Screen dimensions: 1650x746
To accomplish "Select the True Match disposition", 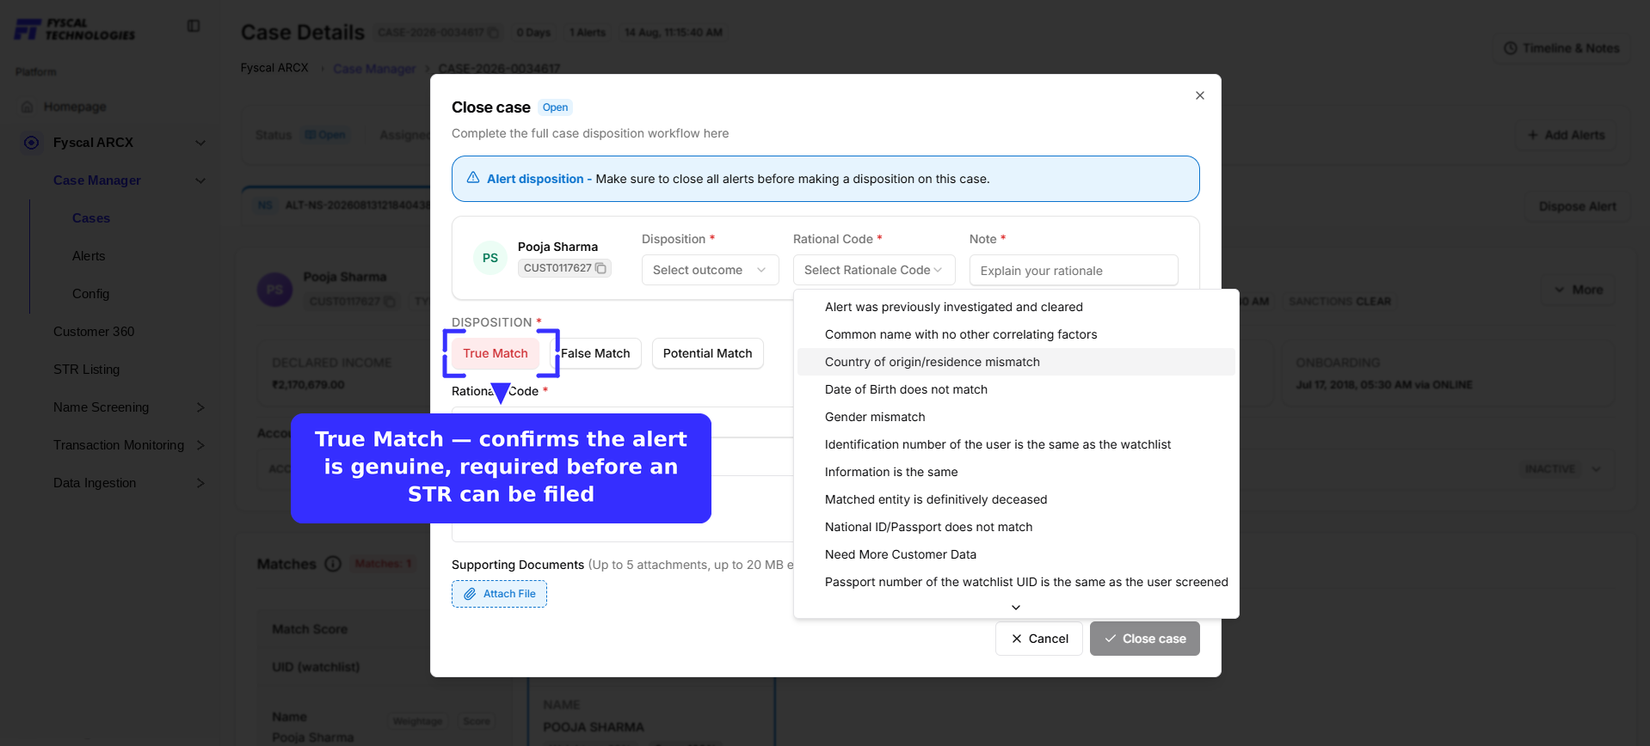I will (x=496, y=353).
